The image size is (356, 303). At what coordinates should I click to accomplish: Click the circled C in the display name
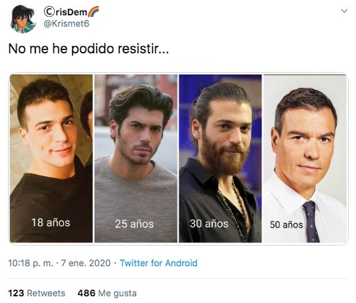(x=49, y=12)
